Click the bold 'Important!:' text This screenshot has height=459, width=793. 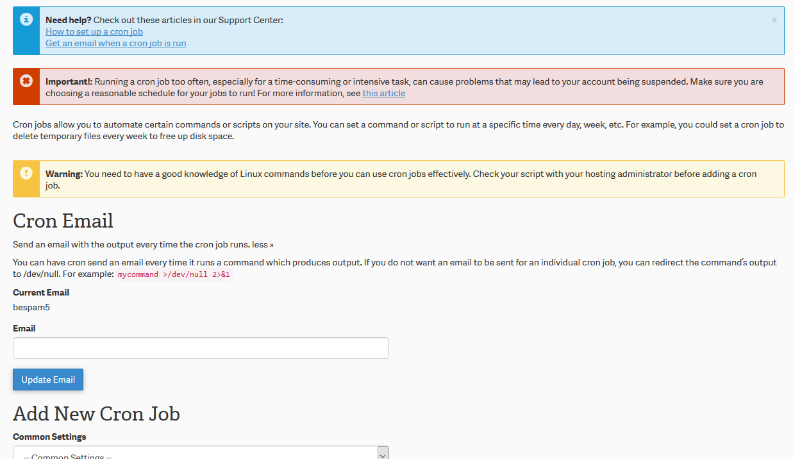pyautogui.click(x=69, y=81)
